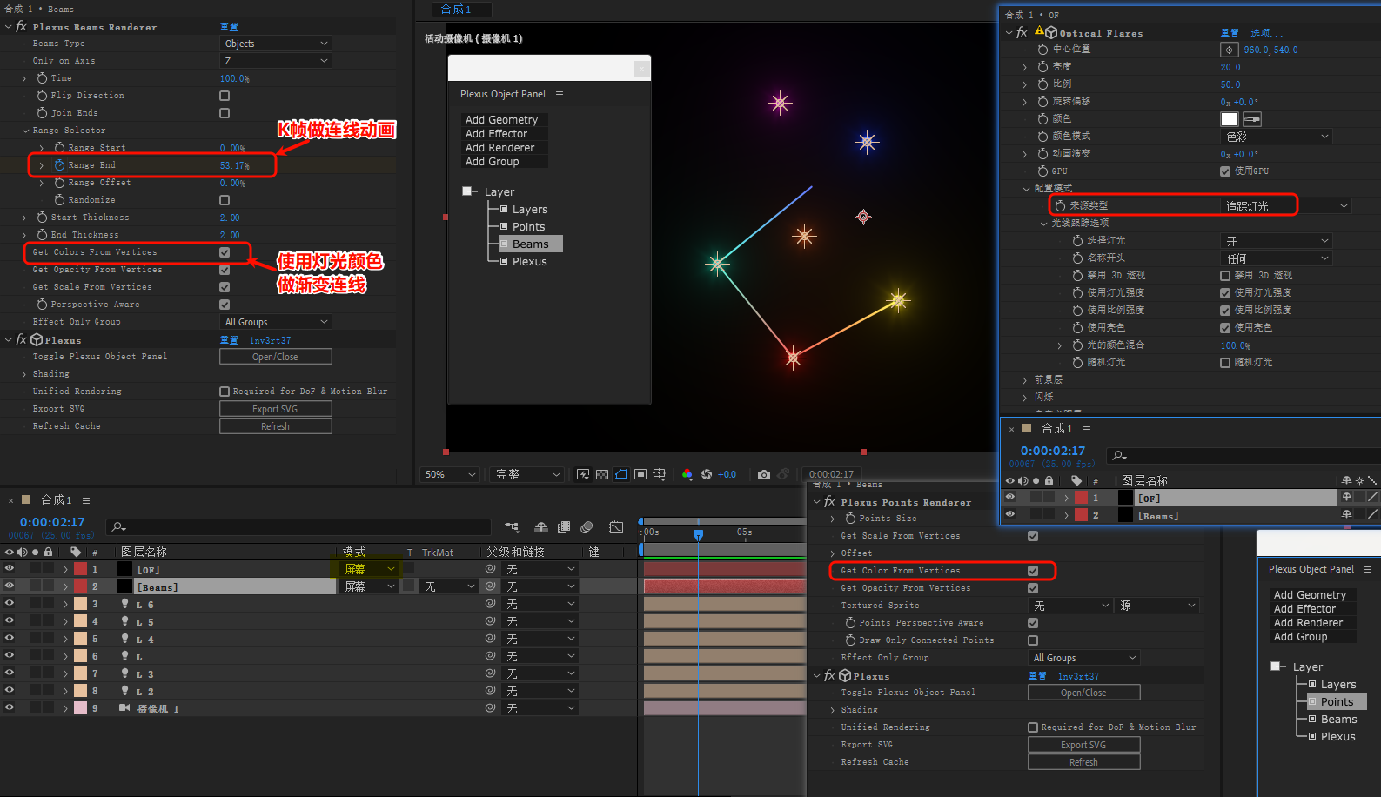
Task: Uncheck Get Opacity From Vertices in Beams Renderer
Action: coord(225,270)
